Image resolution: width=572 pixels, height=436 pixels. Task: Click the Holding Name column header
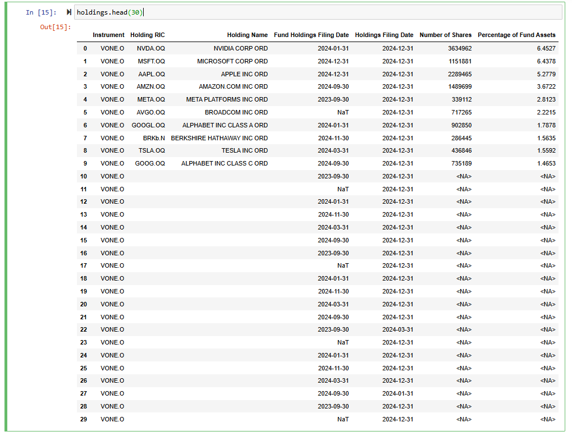(248, 35)
